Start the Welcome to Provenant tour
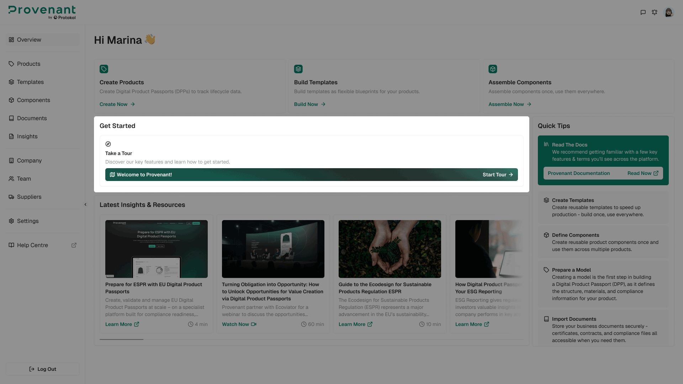683x384 pixels. pyautogui.click(x=312, y=175)
